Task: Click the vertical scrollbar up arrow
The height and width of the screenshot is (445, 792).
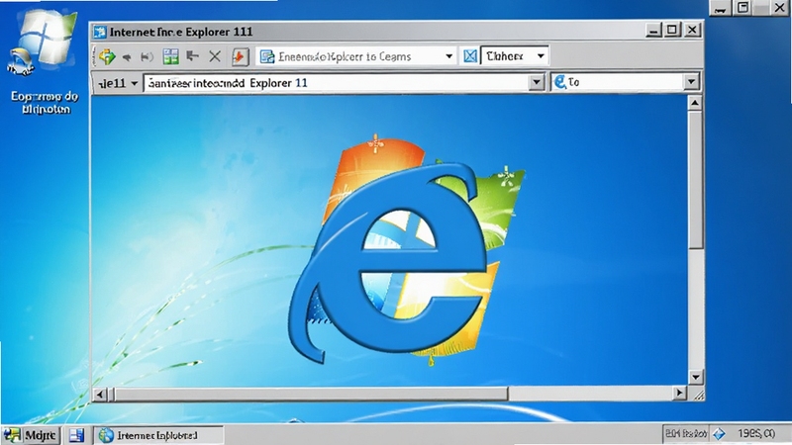Action: point(695,104)
